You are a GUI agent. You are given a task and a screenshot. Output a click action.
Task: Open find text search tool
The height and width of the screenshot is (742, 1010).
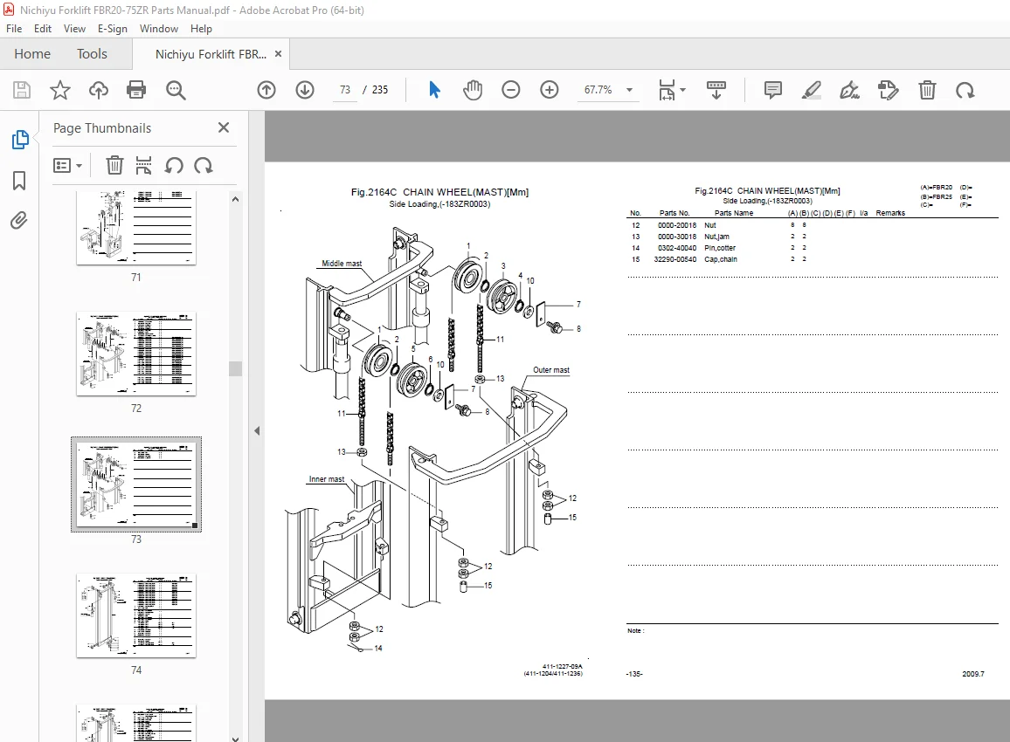point(176,90)
